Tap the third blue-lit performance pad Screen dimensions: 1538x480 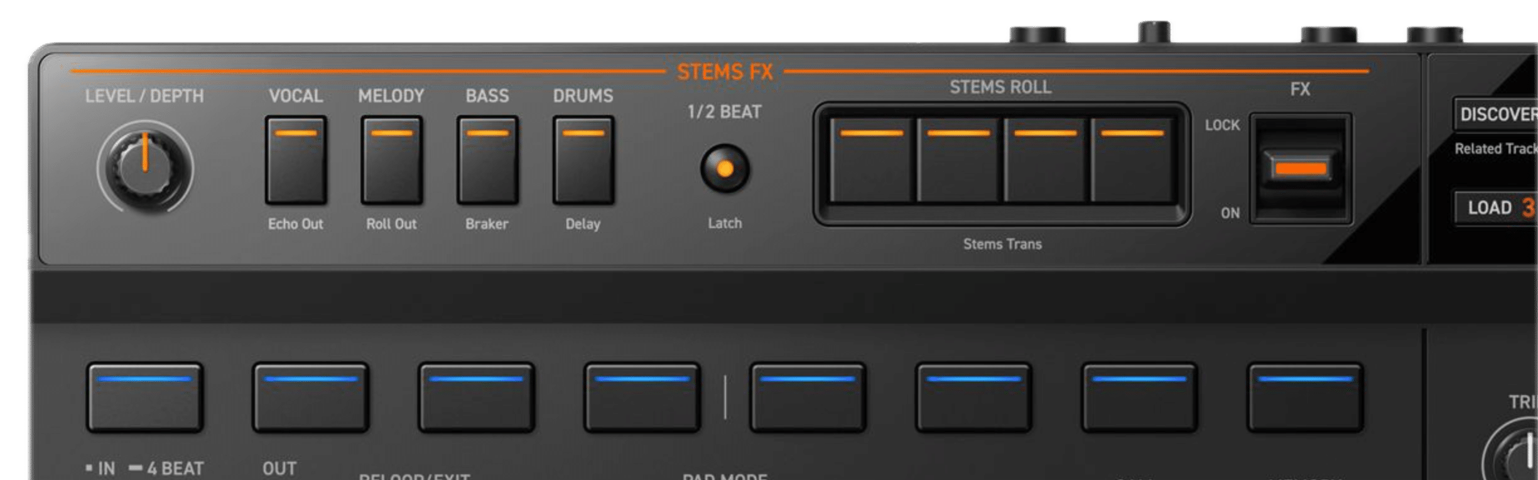pos(477,397)
